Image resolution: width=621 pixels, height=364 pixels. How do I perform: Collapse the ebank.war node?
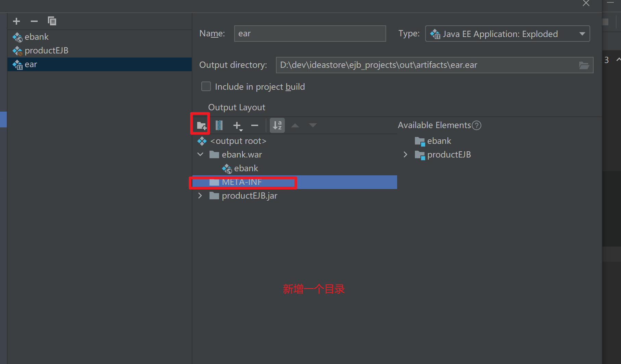[201, 154]
